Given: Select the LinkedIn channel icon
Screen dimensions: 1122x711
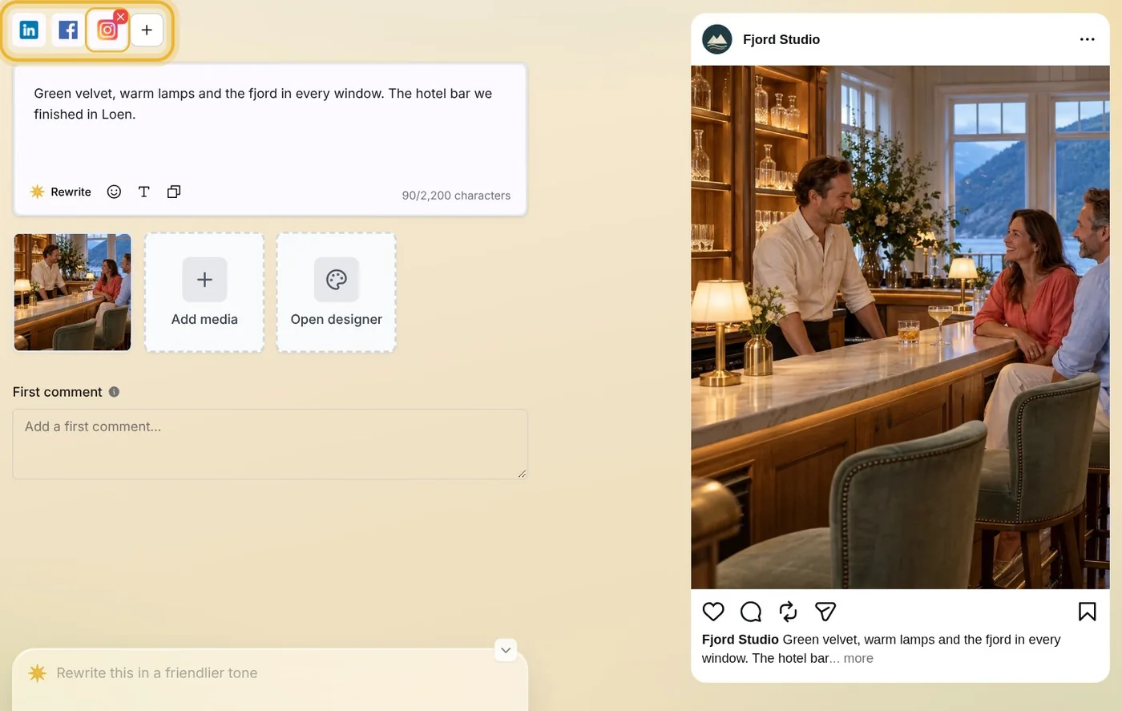Looking at the screenshot, I should pos(29,30).
